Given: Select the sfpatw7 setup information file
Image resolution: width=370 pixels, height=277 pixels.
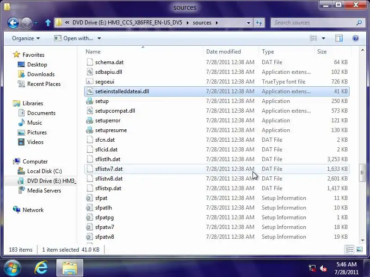Looking at the screenshot, I should [216, 227].
